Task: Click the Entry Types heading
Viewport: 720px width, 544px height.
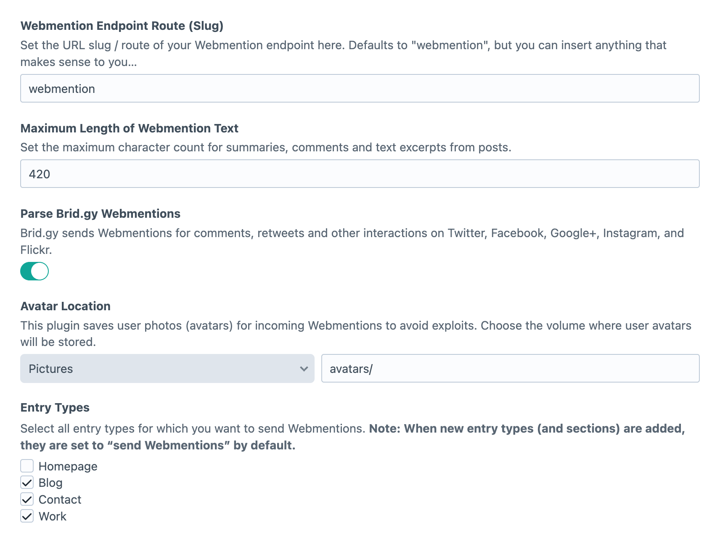Action: (x=55, y=407)
